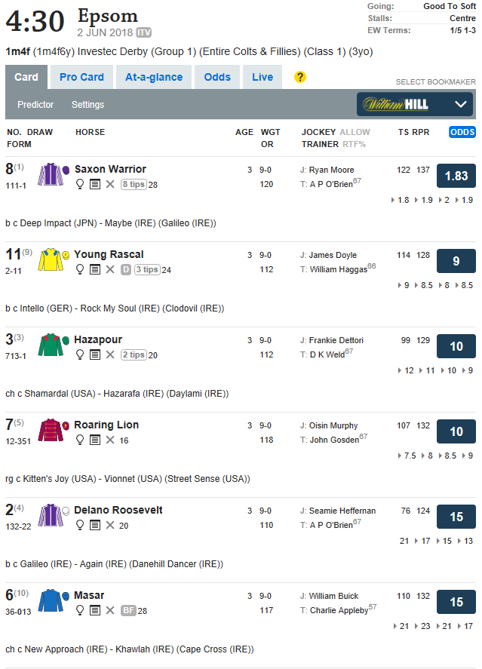Open the William Hill bookmaker dropdown

[x=415, y=104]
